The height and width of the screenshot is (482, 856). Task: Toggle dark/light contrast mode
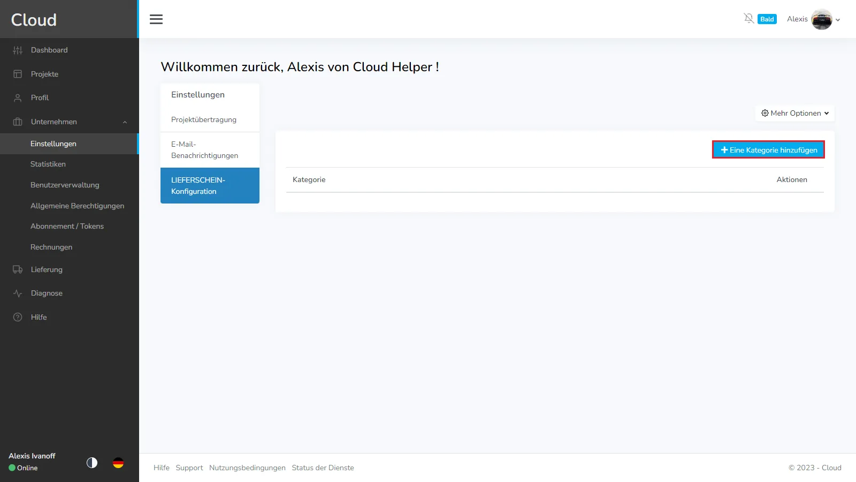tap(92, 463)
